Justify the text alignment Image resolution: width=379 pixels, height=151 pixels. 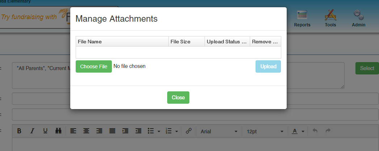pos(112,131)
